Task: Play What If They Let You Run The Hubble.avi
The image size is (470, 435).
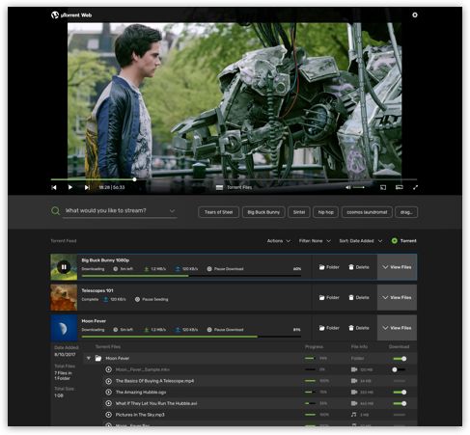Action: [x=109, y=403]
